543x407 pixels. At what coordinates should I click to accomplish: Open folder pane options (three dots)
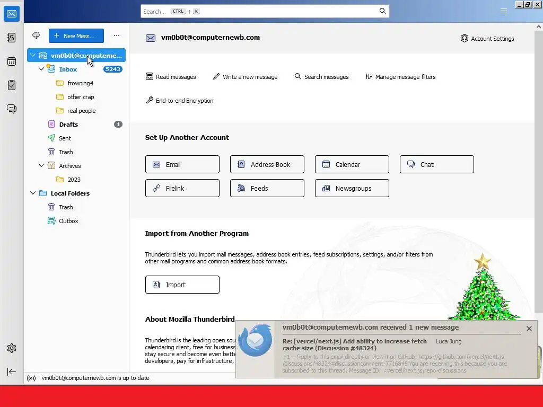click(x=117, y=36)
